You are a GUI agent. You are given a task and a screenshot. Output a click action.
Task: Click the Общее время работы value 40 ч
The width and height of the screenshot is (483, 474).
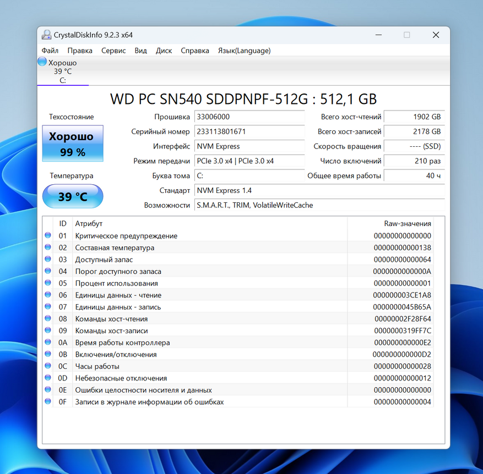[x=414, y=176]
